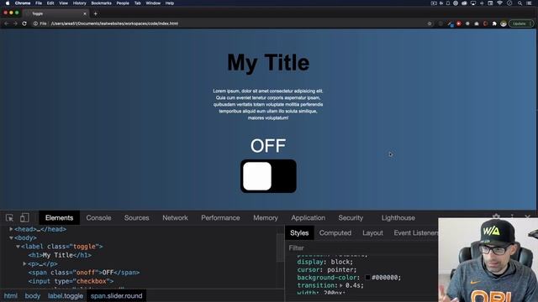Select the span.slider.round breadcrumb
The width and height of the screenshot is (538, 302).
(x=116, y=296)
